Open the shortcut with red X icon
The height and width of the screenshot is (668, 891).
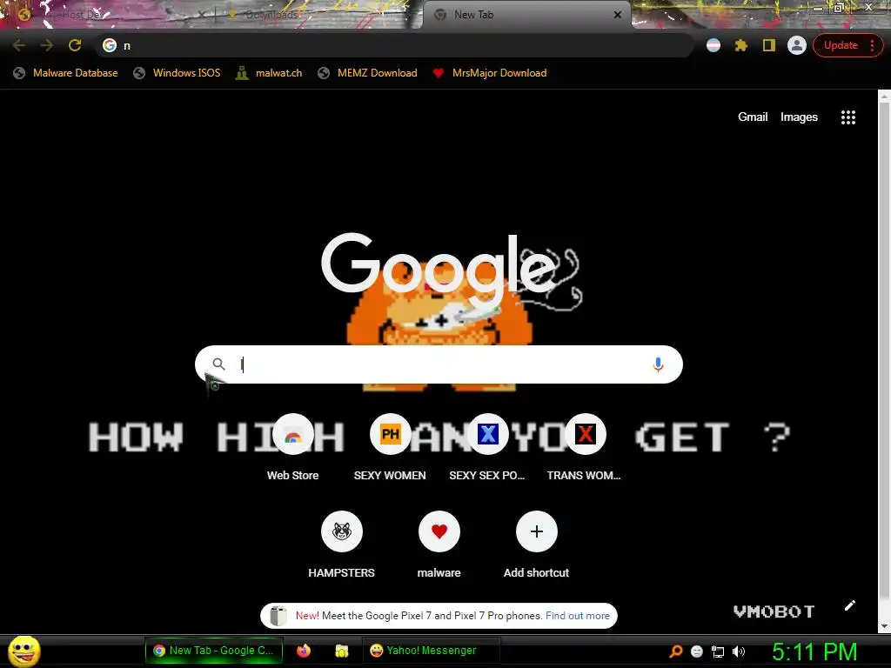[x=585, y=449]
